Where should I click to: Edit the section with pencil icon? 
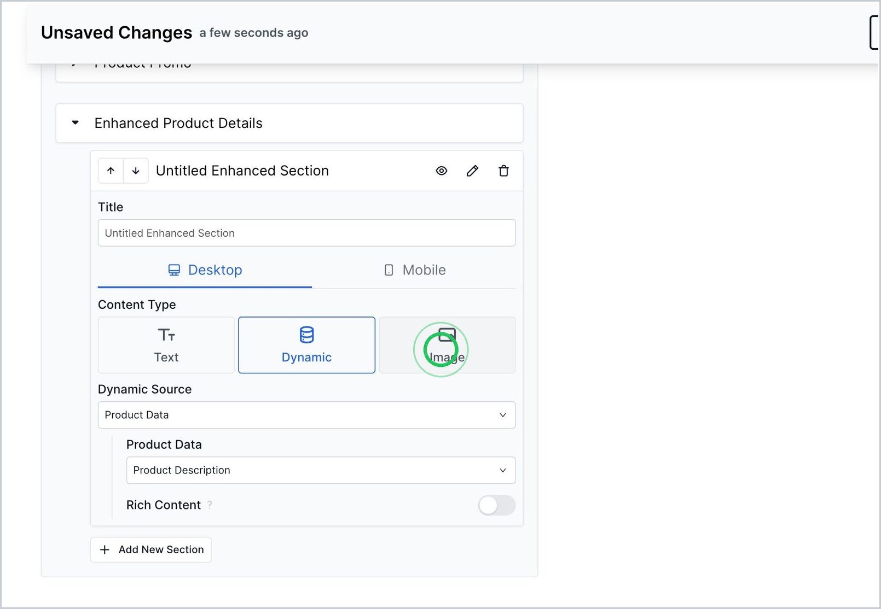tap(472, 171)
